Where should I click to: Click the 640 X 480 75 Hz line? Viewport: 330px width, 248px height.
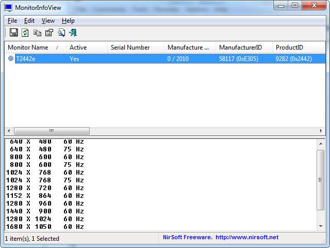(47, 149)
